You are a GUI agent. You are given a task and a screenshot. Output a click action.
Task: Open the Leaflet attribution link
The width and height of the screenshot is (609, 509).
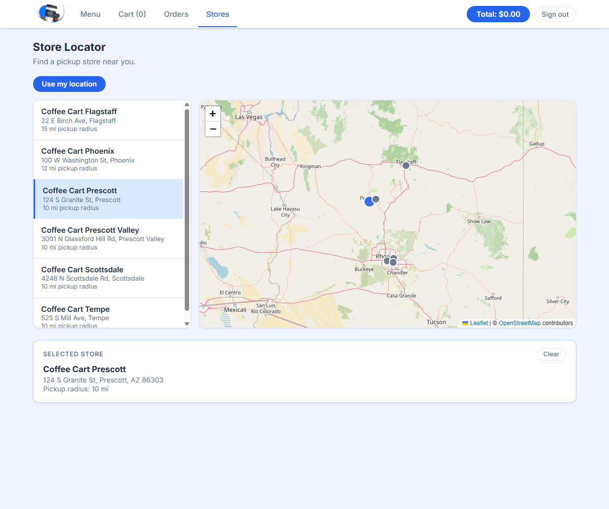[479, 323]
